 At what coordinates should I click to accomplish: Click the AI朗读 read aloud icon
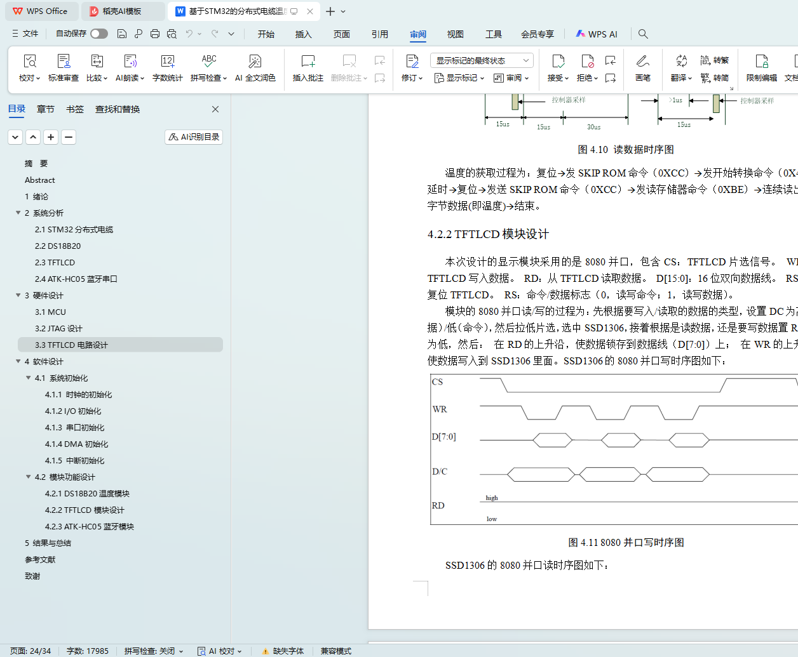pos(130,62)
